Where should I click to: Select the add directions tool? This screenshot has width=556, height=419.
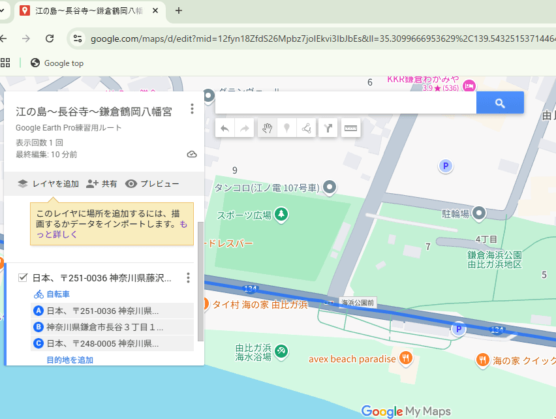[x=328, y=129]
